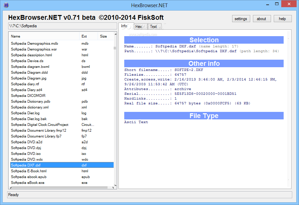Click the horizontal scrollbar left arrow
The image size is (299, 205).
[11, 188]
